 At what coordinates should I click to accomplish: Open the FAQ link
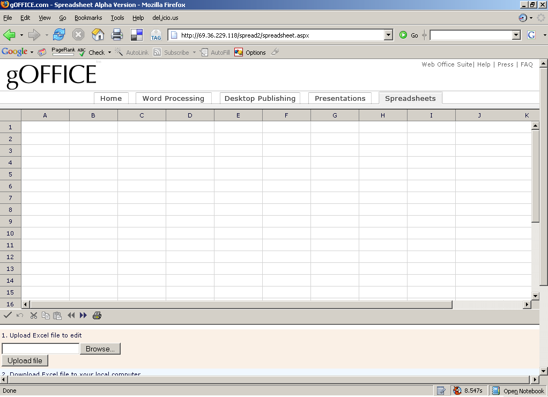coord(527,64)
